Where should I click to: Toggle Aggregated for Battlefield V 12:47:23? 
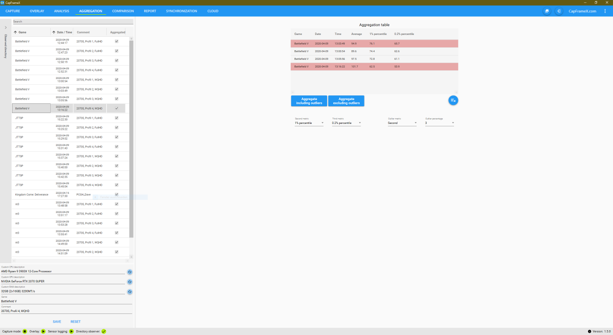(x=116, y=51)
